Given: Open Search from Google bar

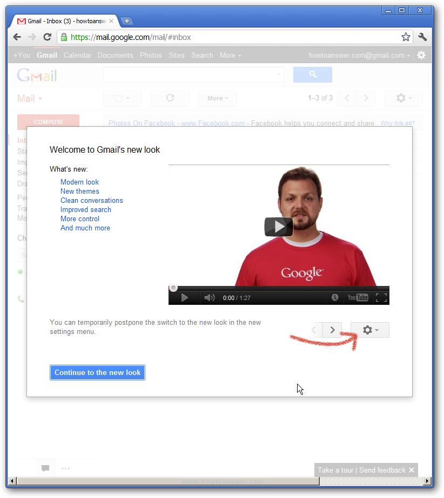Looking at the screenshot, I should pyautogui.click(x=202, y=55).
